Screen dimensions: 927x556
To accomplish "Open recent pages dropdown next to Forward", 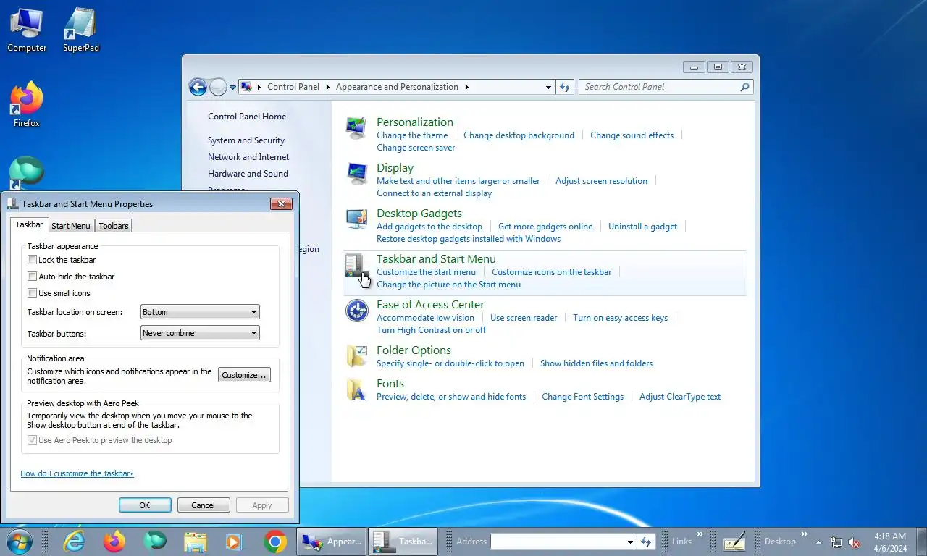I will 232,87.
